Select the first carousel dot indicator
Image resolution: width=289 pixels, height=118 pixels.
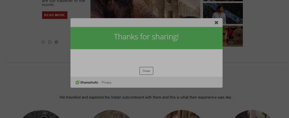(43, 42)
